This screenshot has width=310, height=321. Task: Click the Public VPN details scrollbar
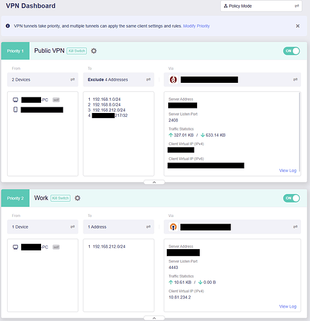[x=300, y=132]
